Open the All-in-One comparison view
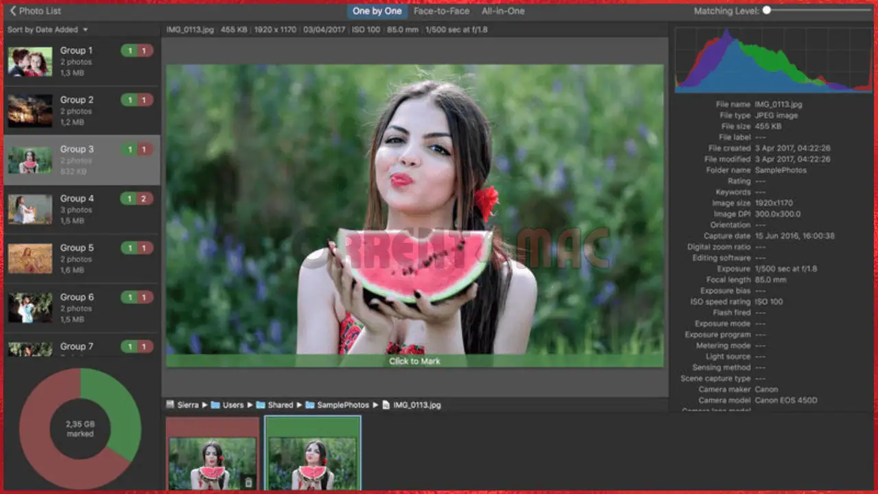Image resolution: width=878 pixels, height=494 pixels. coord(503,11)
